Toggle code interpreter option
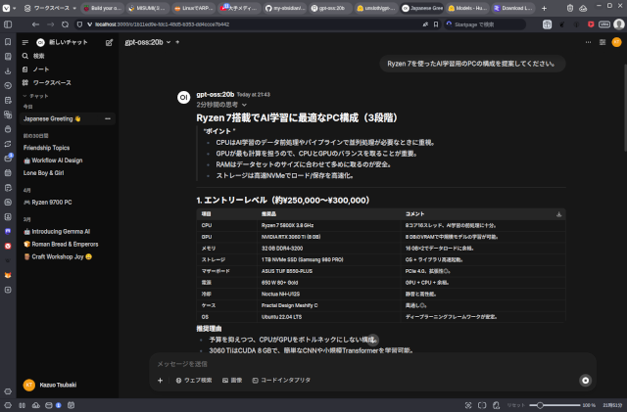 coord(281,380)
